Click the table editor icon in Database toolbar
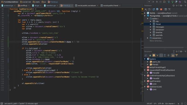The image size is (187, 105). click(x=166, y=9)
